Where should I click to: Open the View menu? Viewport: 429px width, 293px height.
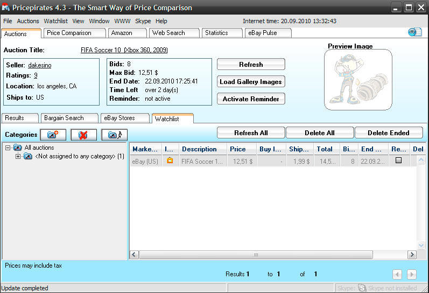coord(78,21)
